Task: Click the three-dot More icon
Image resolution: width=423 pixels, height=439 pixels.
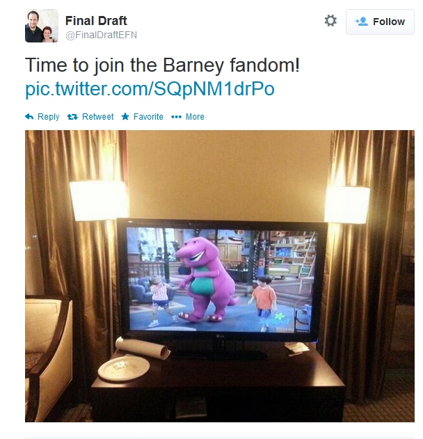Action: (177, 117)
